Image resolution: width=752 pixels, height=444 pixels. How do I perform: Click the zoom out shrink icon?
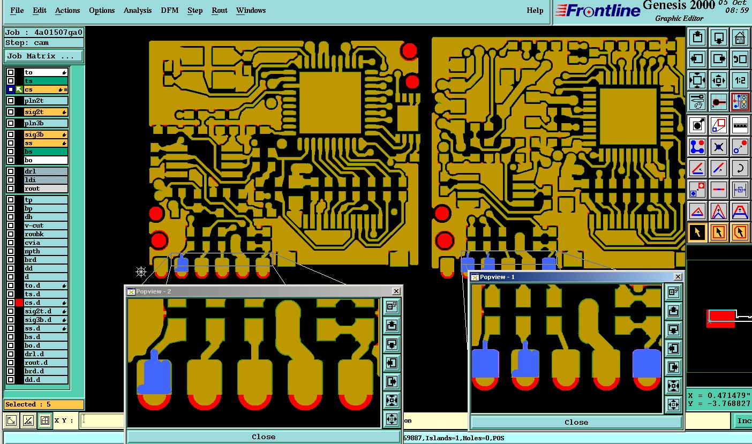(719, 80)
